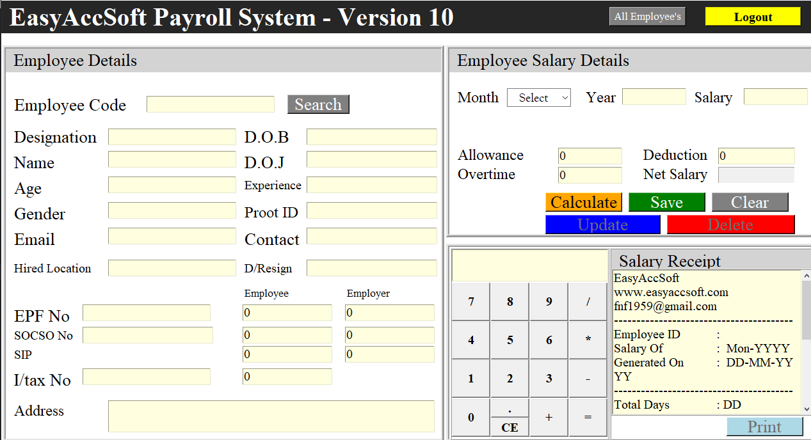The height and width of the screenshot is (440, 811).
Task: Select the D.O.B input field
Action: tap(372, 137)
